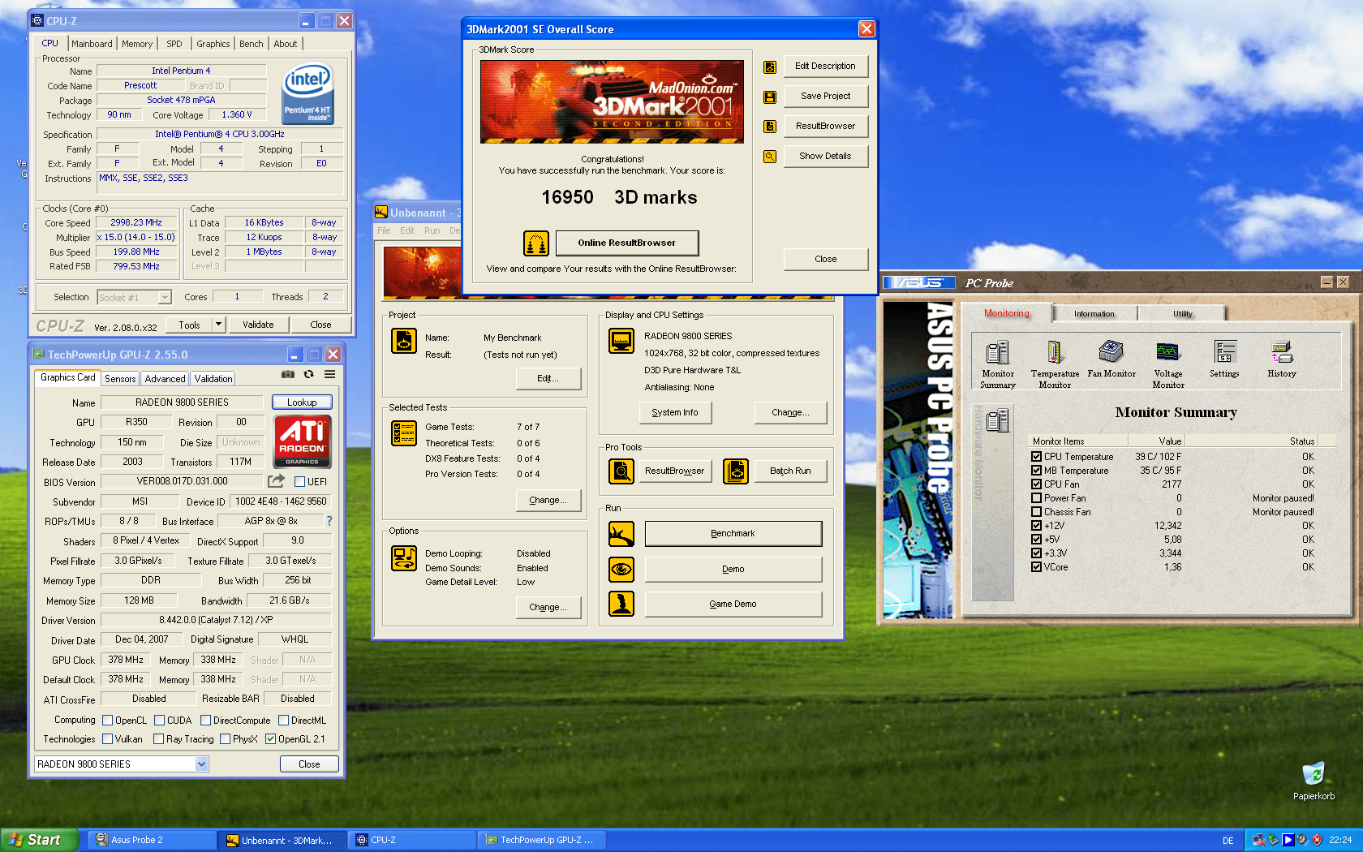The height and width of the screenshot is (852, 1363).
Task: Click the Options icon in 3DMark
Action: (404, 558)
